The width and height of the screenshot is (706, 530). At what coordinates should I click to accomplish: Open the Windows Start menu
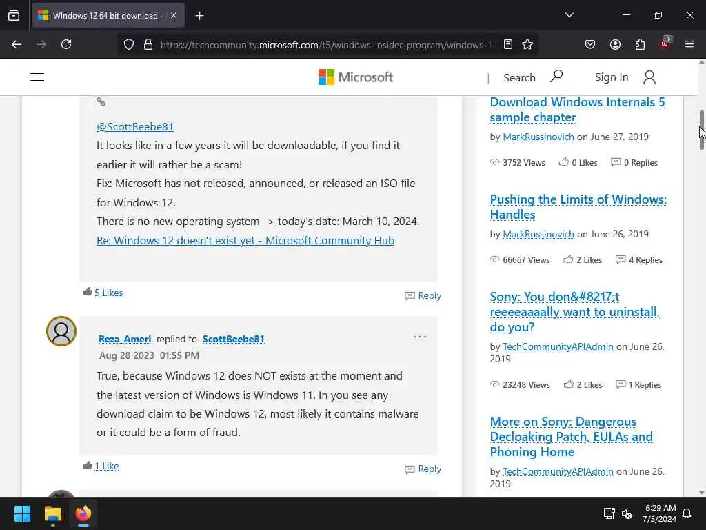[23, 513]
